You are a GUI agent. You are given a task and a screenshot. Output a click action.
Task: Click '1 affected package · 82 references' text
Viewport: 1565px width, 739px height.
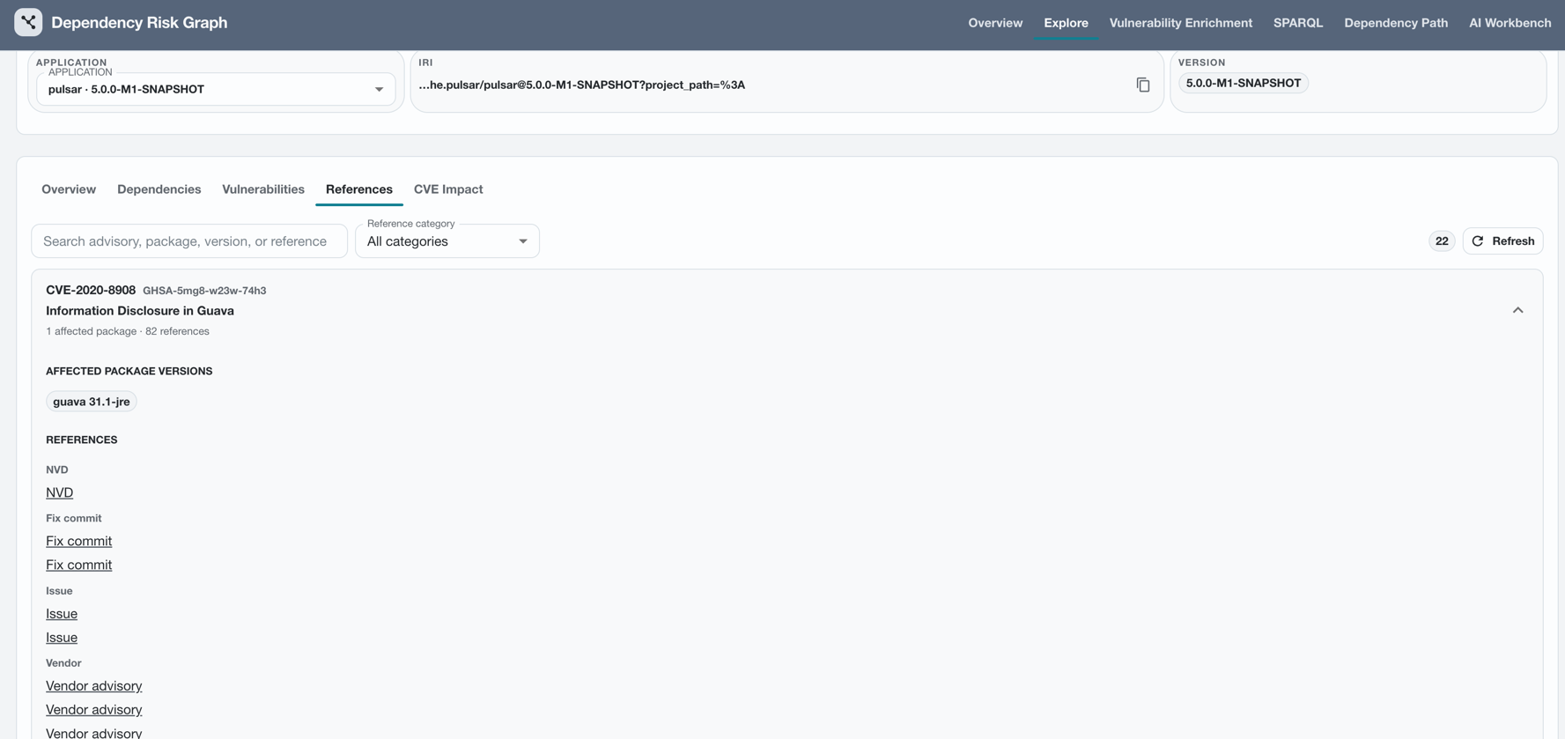[x=128, y=331]
